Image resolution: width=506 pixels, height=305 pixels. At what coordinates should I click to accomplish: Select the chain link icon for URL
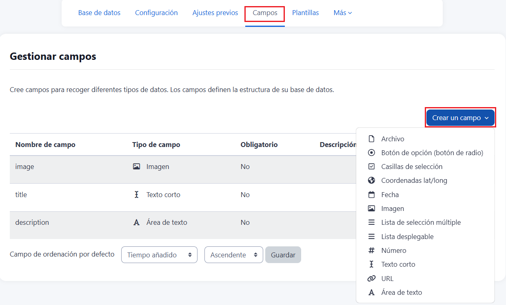click(x=371, y=279)
